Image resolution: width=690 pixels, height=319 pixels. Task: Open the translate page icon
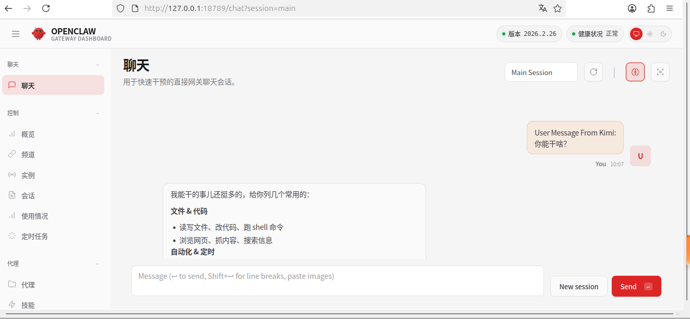pos(543,8)
